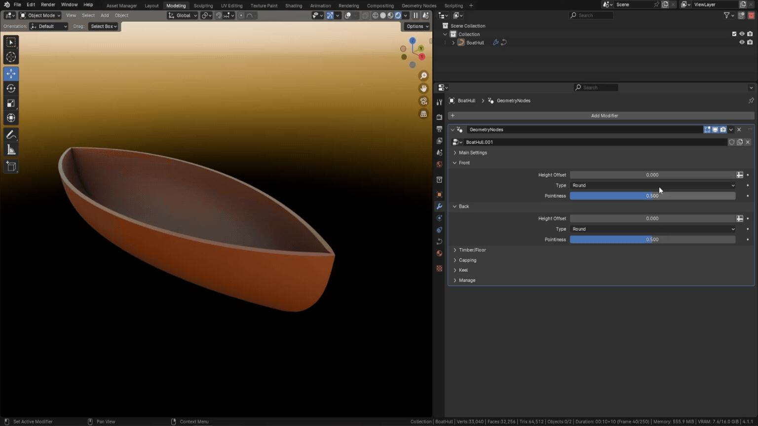Select the Measure ruler tool
The width and height of the screenshot is (758, 426).
tap(11, 150)
